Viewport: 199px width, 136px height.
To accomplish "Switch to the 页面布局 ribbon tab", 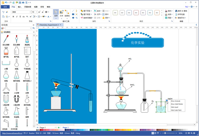I will [28, 6].
